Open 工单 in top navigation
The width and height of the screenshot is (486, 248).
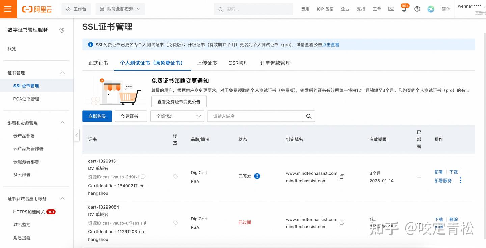pyautogui.click(x=377, y=9)
